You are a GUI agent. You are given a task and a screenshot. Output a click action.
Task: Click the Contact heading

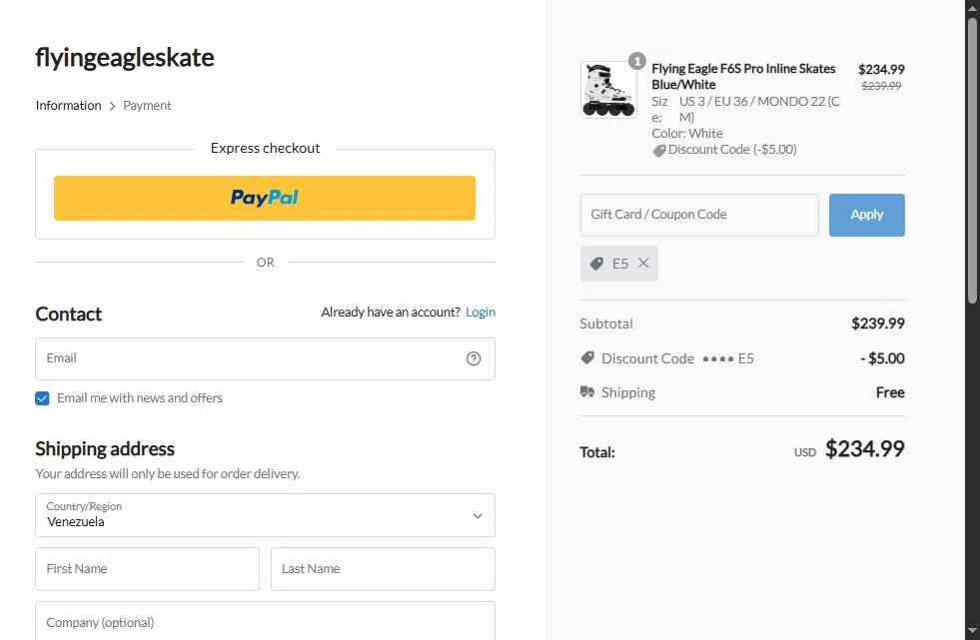click(x=68, y=315)
